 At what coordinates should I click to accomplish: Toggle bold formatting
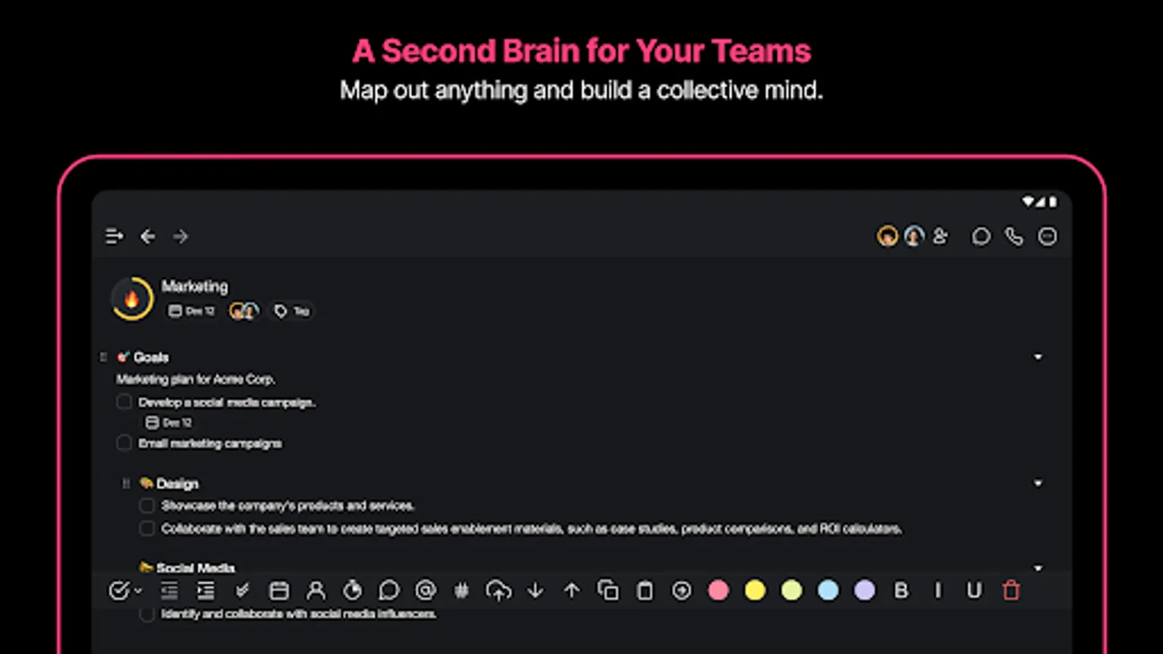(901, 591)
